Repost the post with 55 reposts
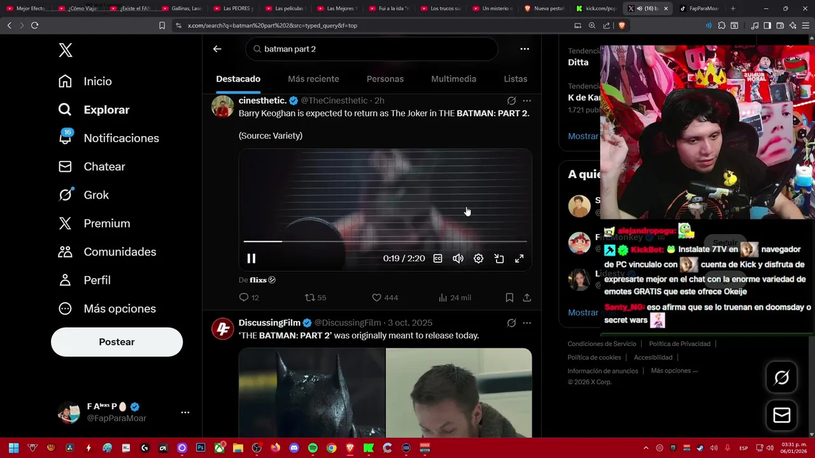Image resolution: width=815 pixels, height=458 pixels. tap(315, 298)
